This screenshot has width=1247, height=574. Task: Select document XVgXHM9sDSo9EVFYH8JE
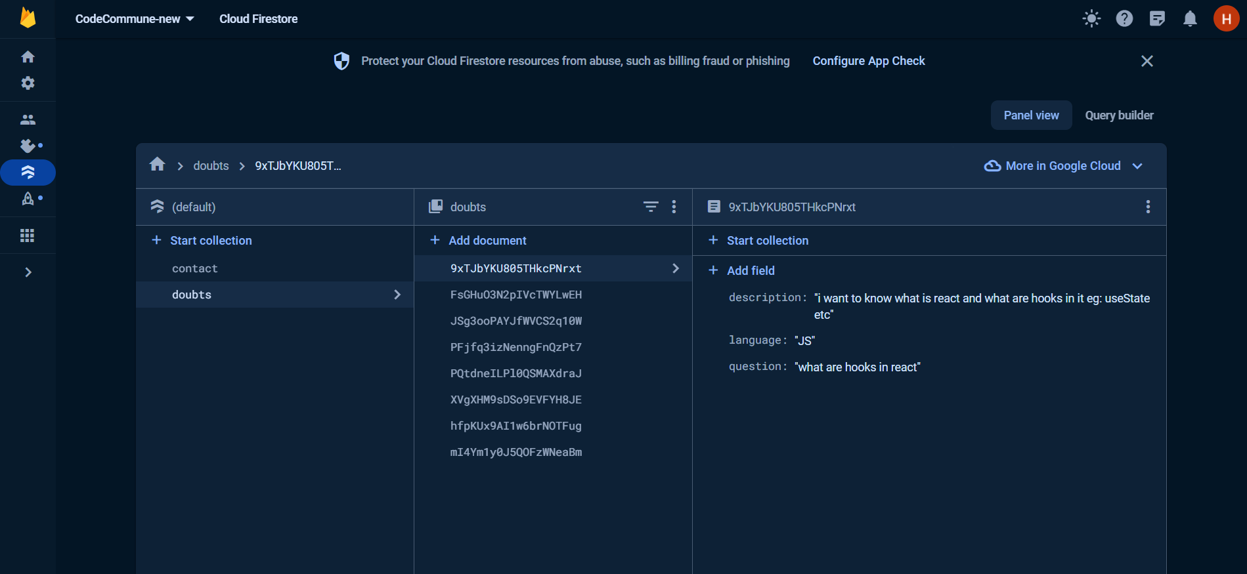point(553,400)
